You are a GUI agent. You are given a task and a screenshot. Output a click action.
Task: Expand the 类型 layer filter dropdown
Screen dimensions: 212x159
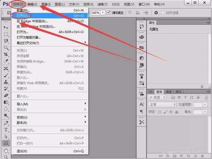(x=158, y=97)
